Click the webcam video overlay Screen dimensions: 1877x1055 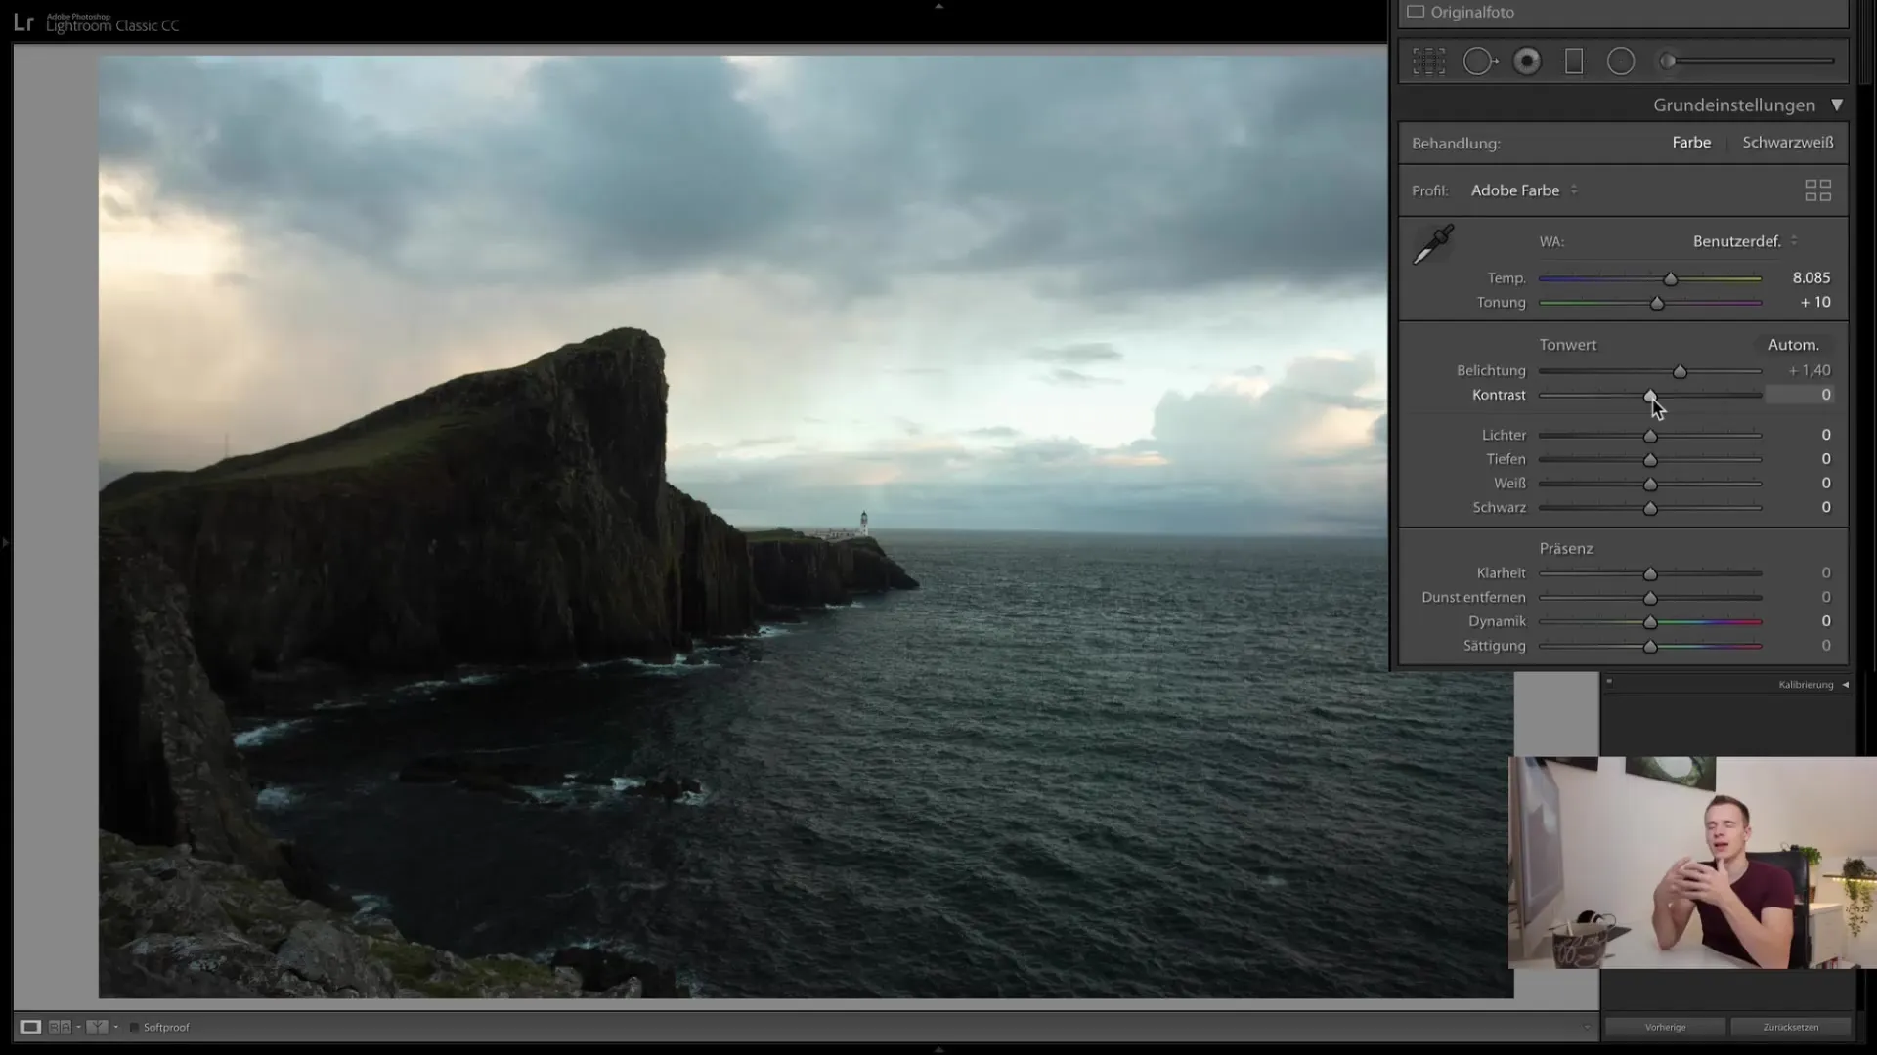[x=1692, y=863]
